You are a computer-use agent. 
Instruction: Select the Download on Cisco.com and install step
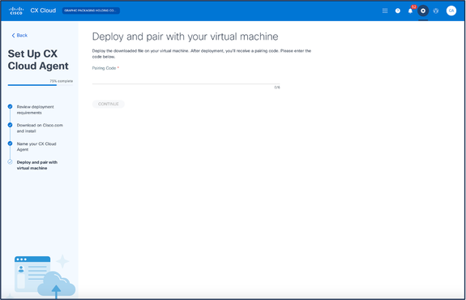[40, 128]
